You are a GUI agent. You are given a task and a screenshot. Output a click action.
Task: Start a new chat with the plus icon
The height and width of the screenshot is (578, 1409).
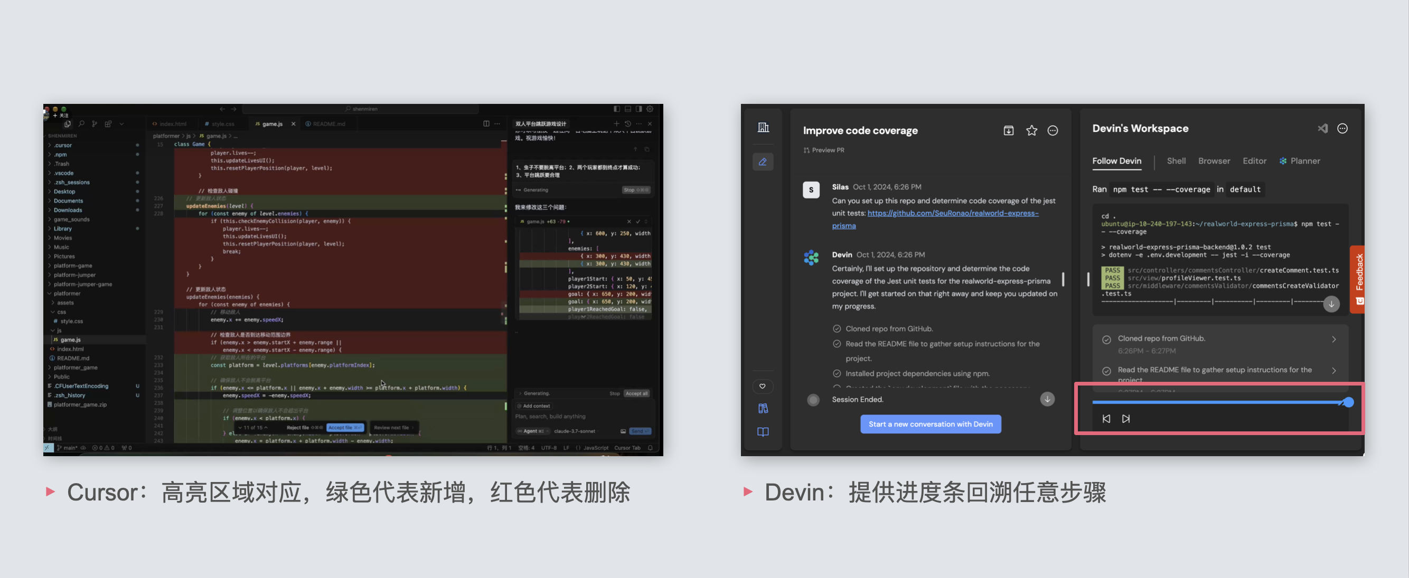[x=616, y=123]
